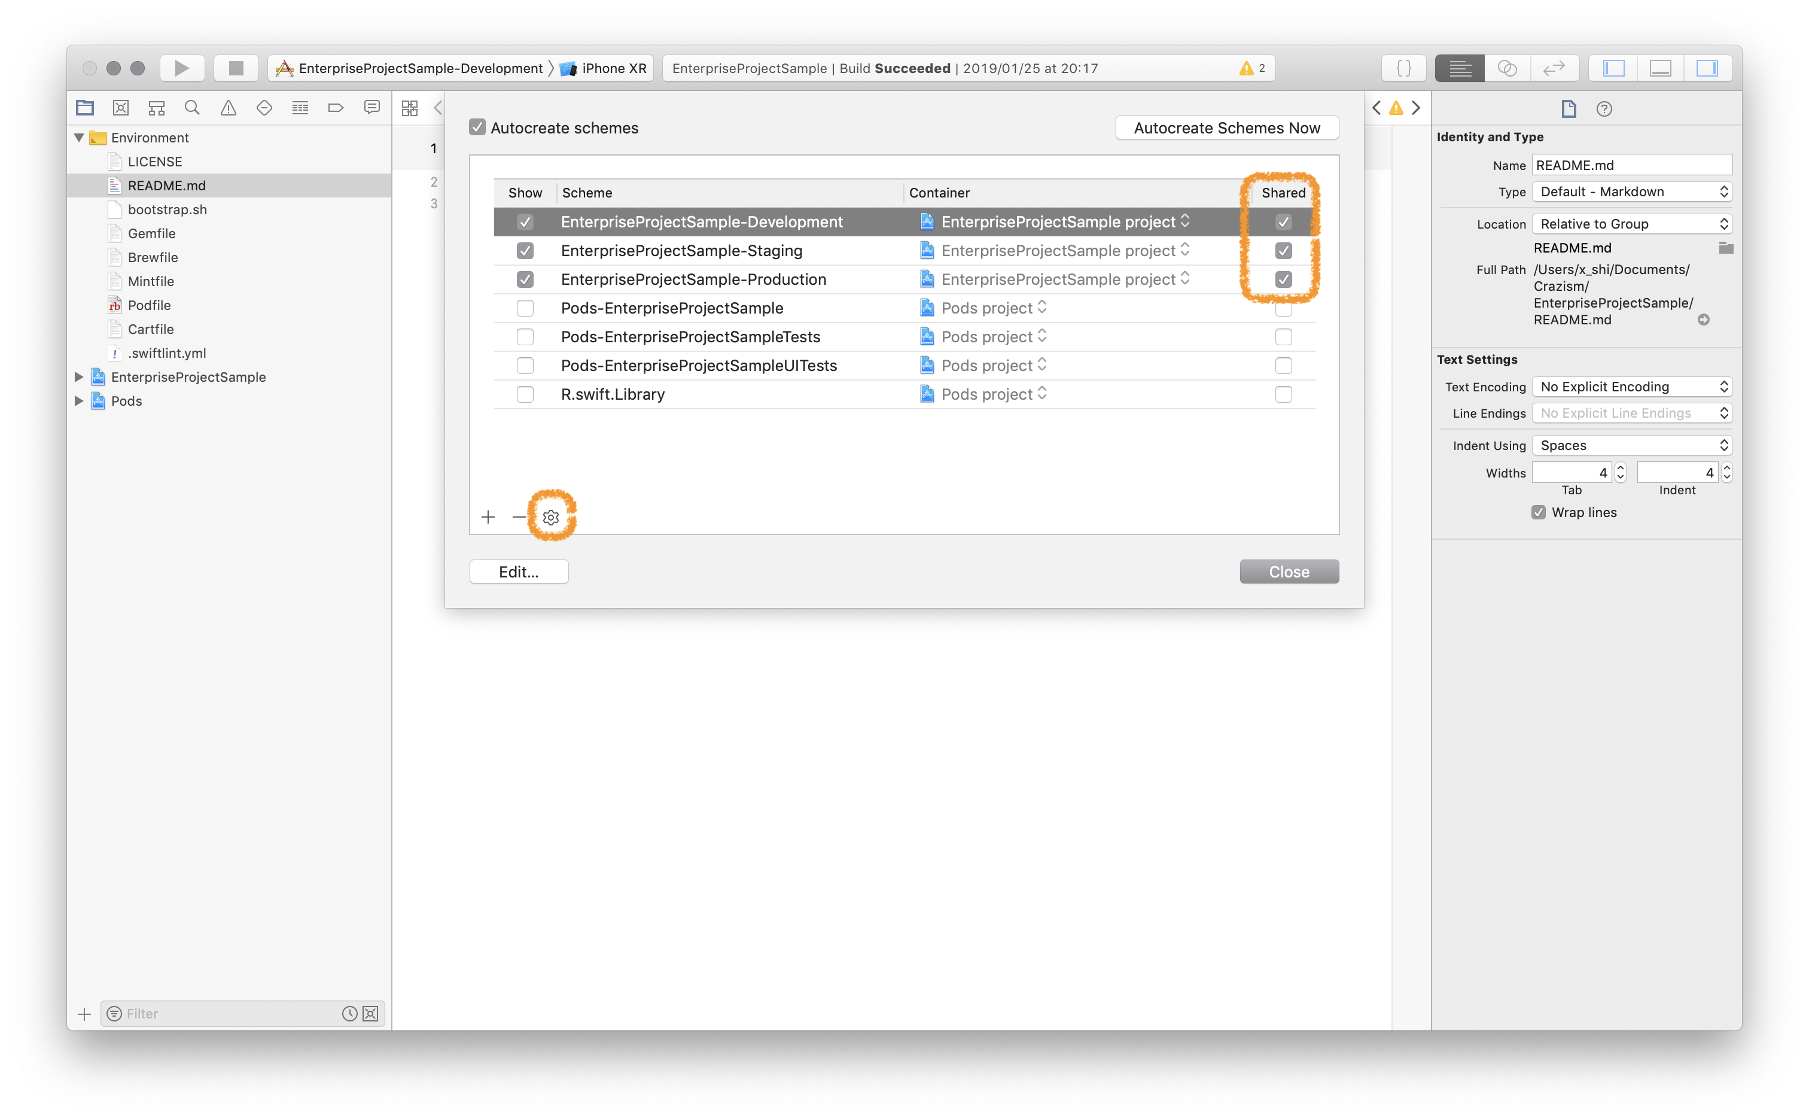This screenshot has height=1119, width=1809.
Task: Click folder icon to choose README.md location
Action: click(1725, 248)
